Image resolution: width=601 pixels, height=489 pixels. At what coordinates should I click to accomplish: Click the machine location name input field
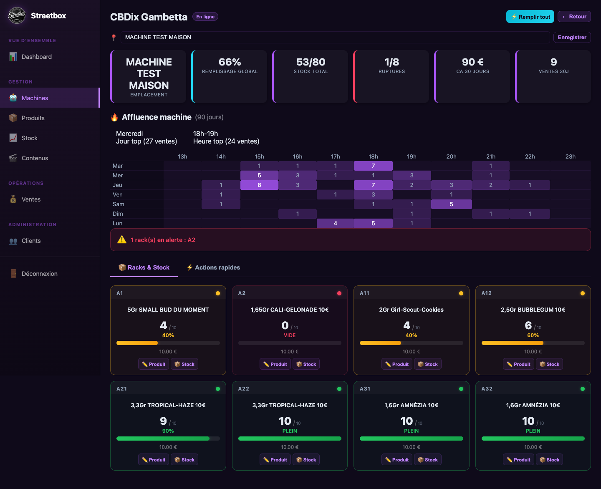click(335, 38)
